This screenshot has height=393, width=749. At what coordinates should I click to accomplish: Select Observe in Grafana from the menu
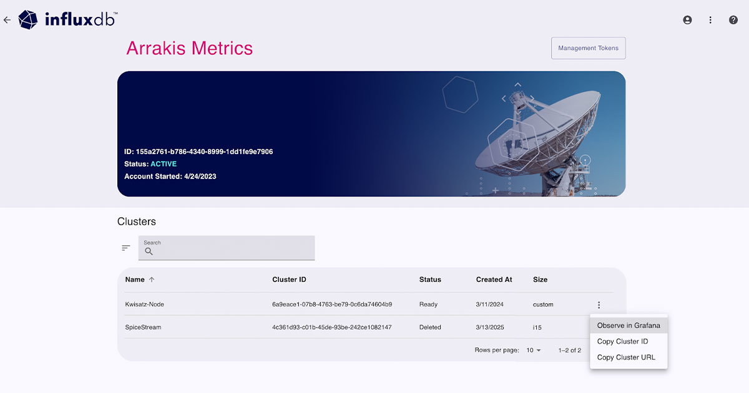(628, 325)
